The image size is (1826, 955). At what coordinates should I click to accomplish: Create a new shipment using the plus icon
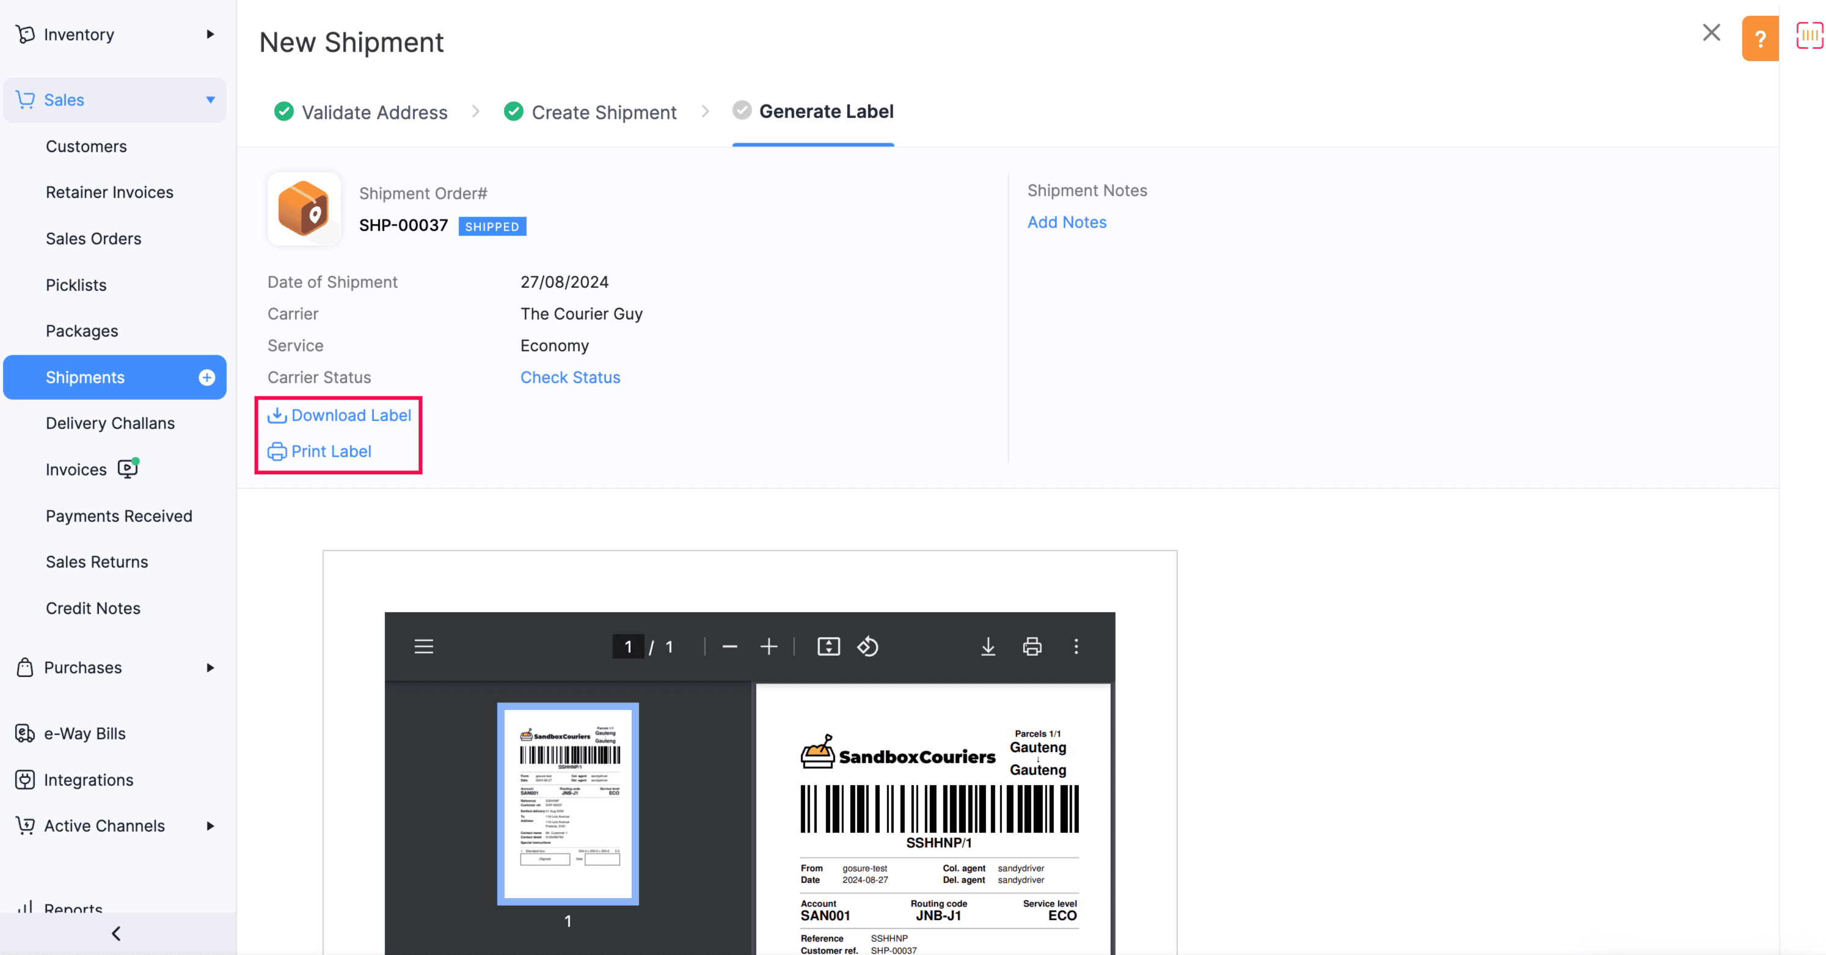pyautogui.click(x=206, y=377)
